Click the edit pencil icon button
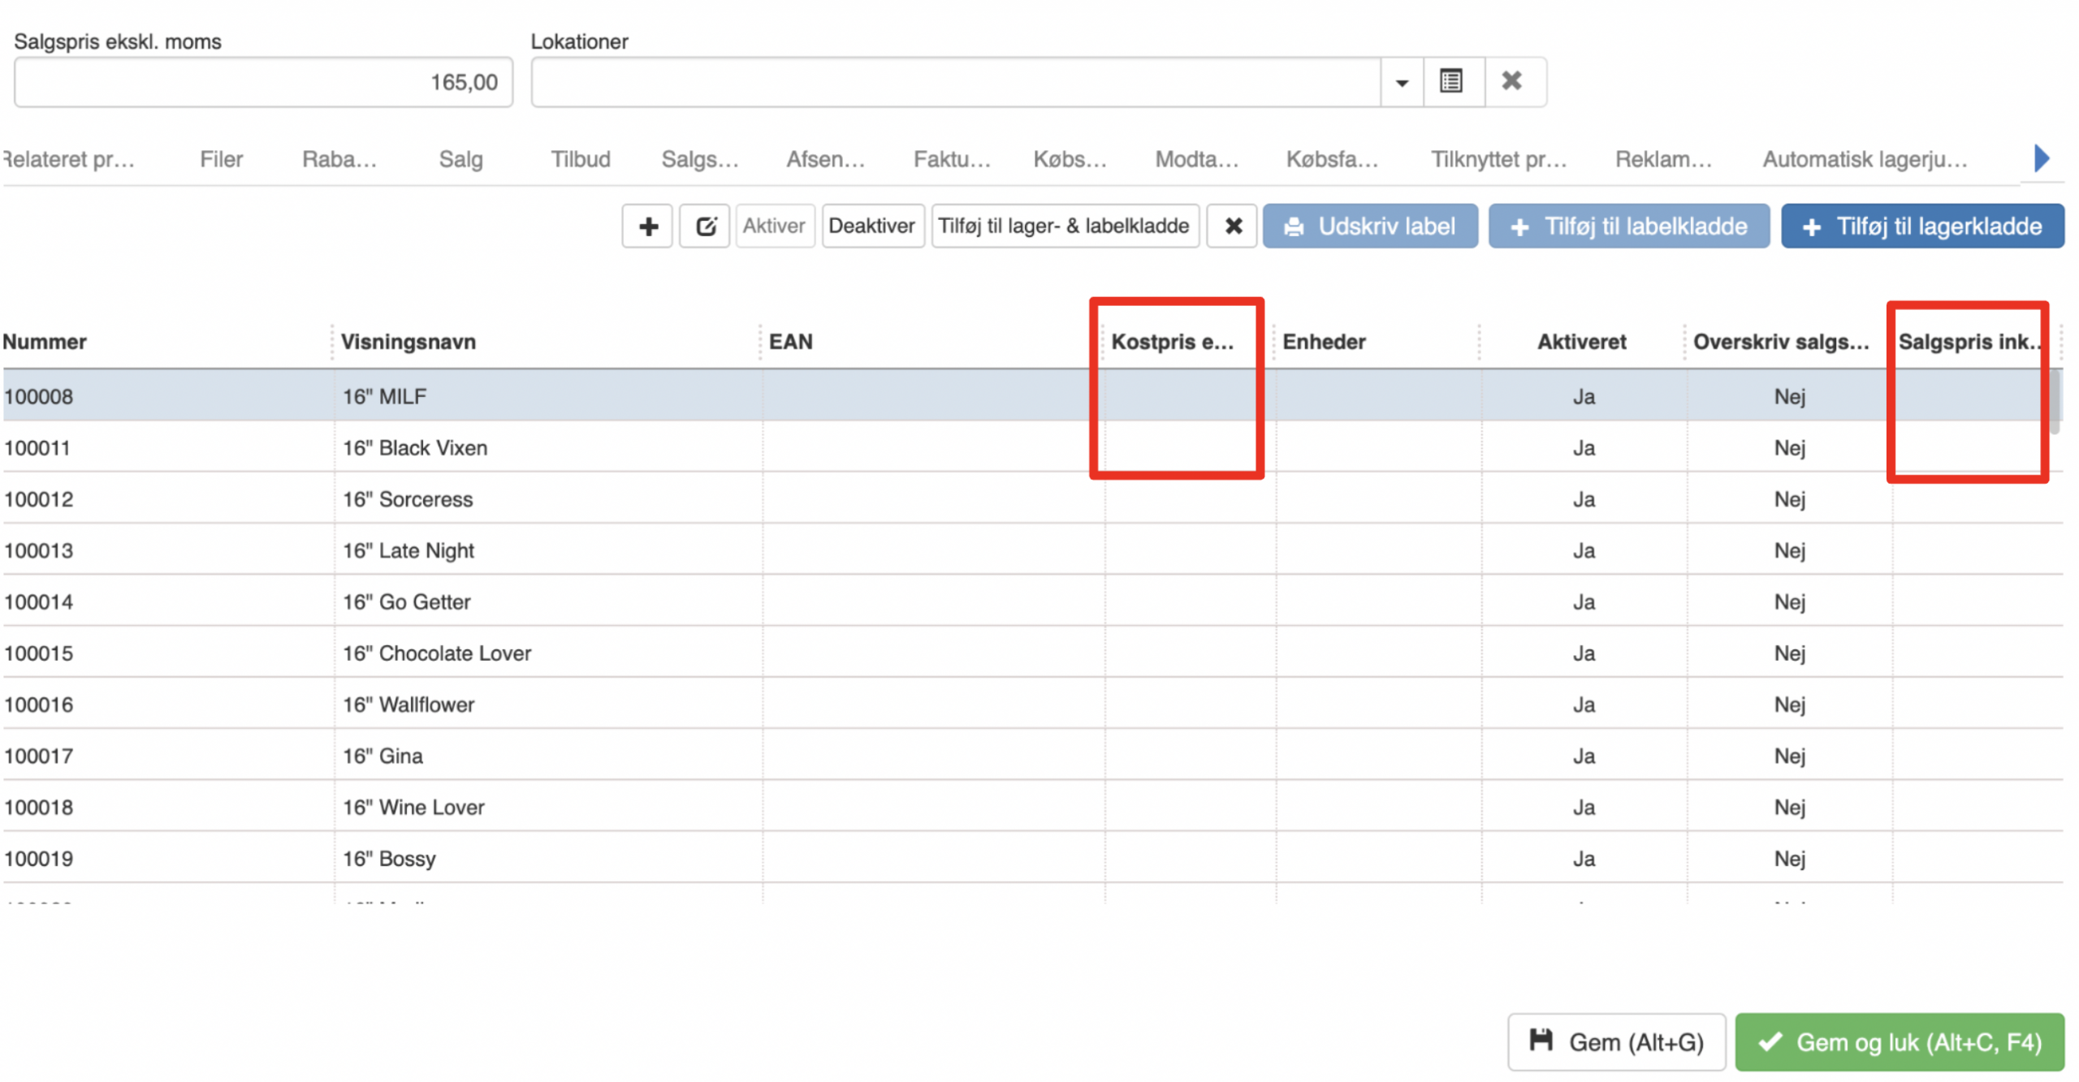Viewport: 2079px width, 1082px height. click(704, 226)
